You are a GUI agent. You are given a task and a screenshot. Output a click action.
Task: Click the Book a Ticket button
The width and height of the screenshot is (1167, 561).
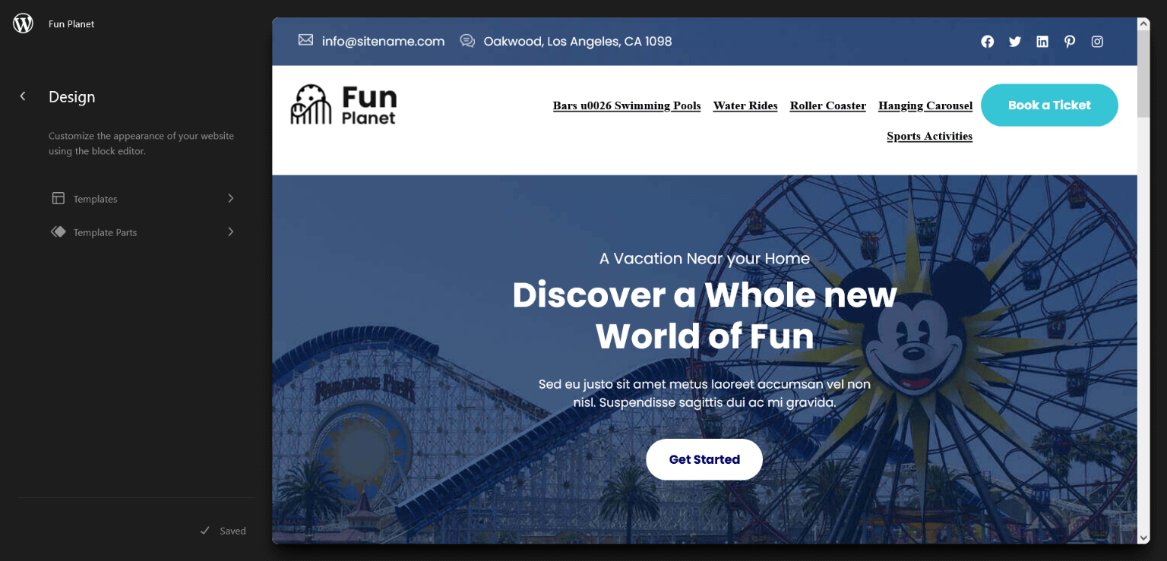(x=1049, y=105)
